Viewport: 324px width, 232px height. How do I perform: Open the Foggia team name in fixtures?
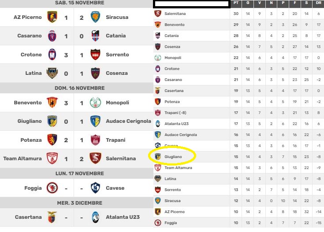click(33, 188)
